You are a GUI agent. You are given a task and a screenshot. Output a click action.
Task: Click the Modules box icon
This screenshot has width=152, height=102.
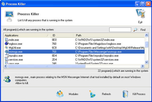[60, 94]
